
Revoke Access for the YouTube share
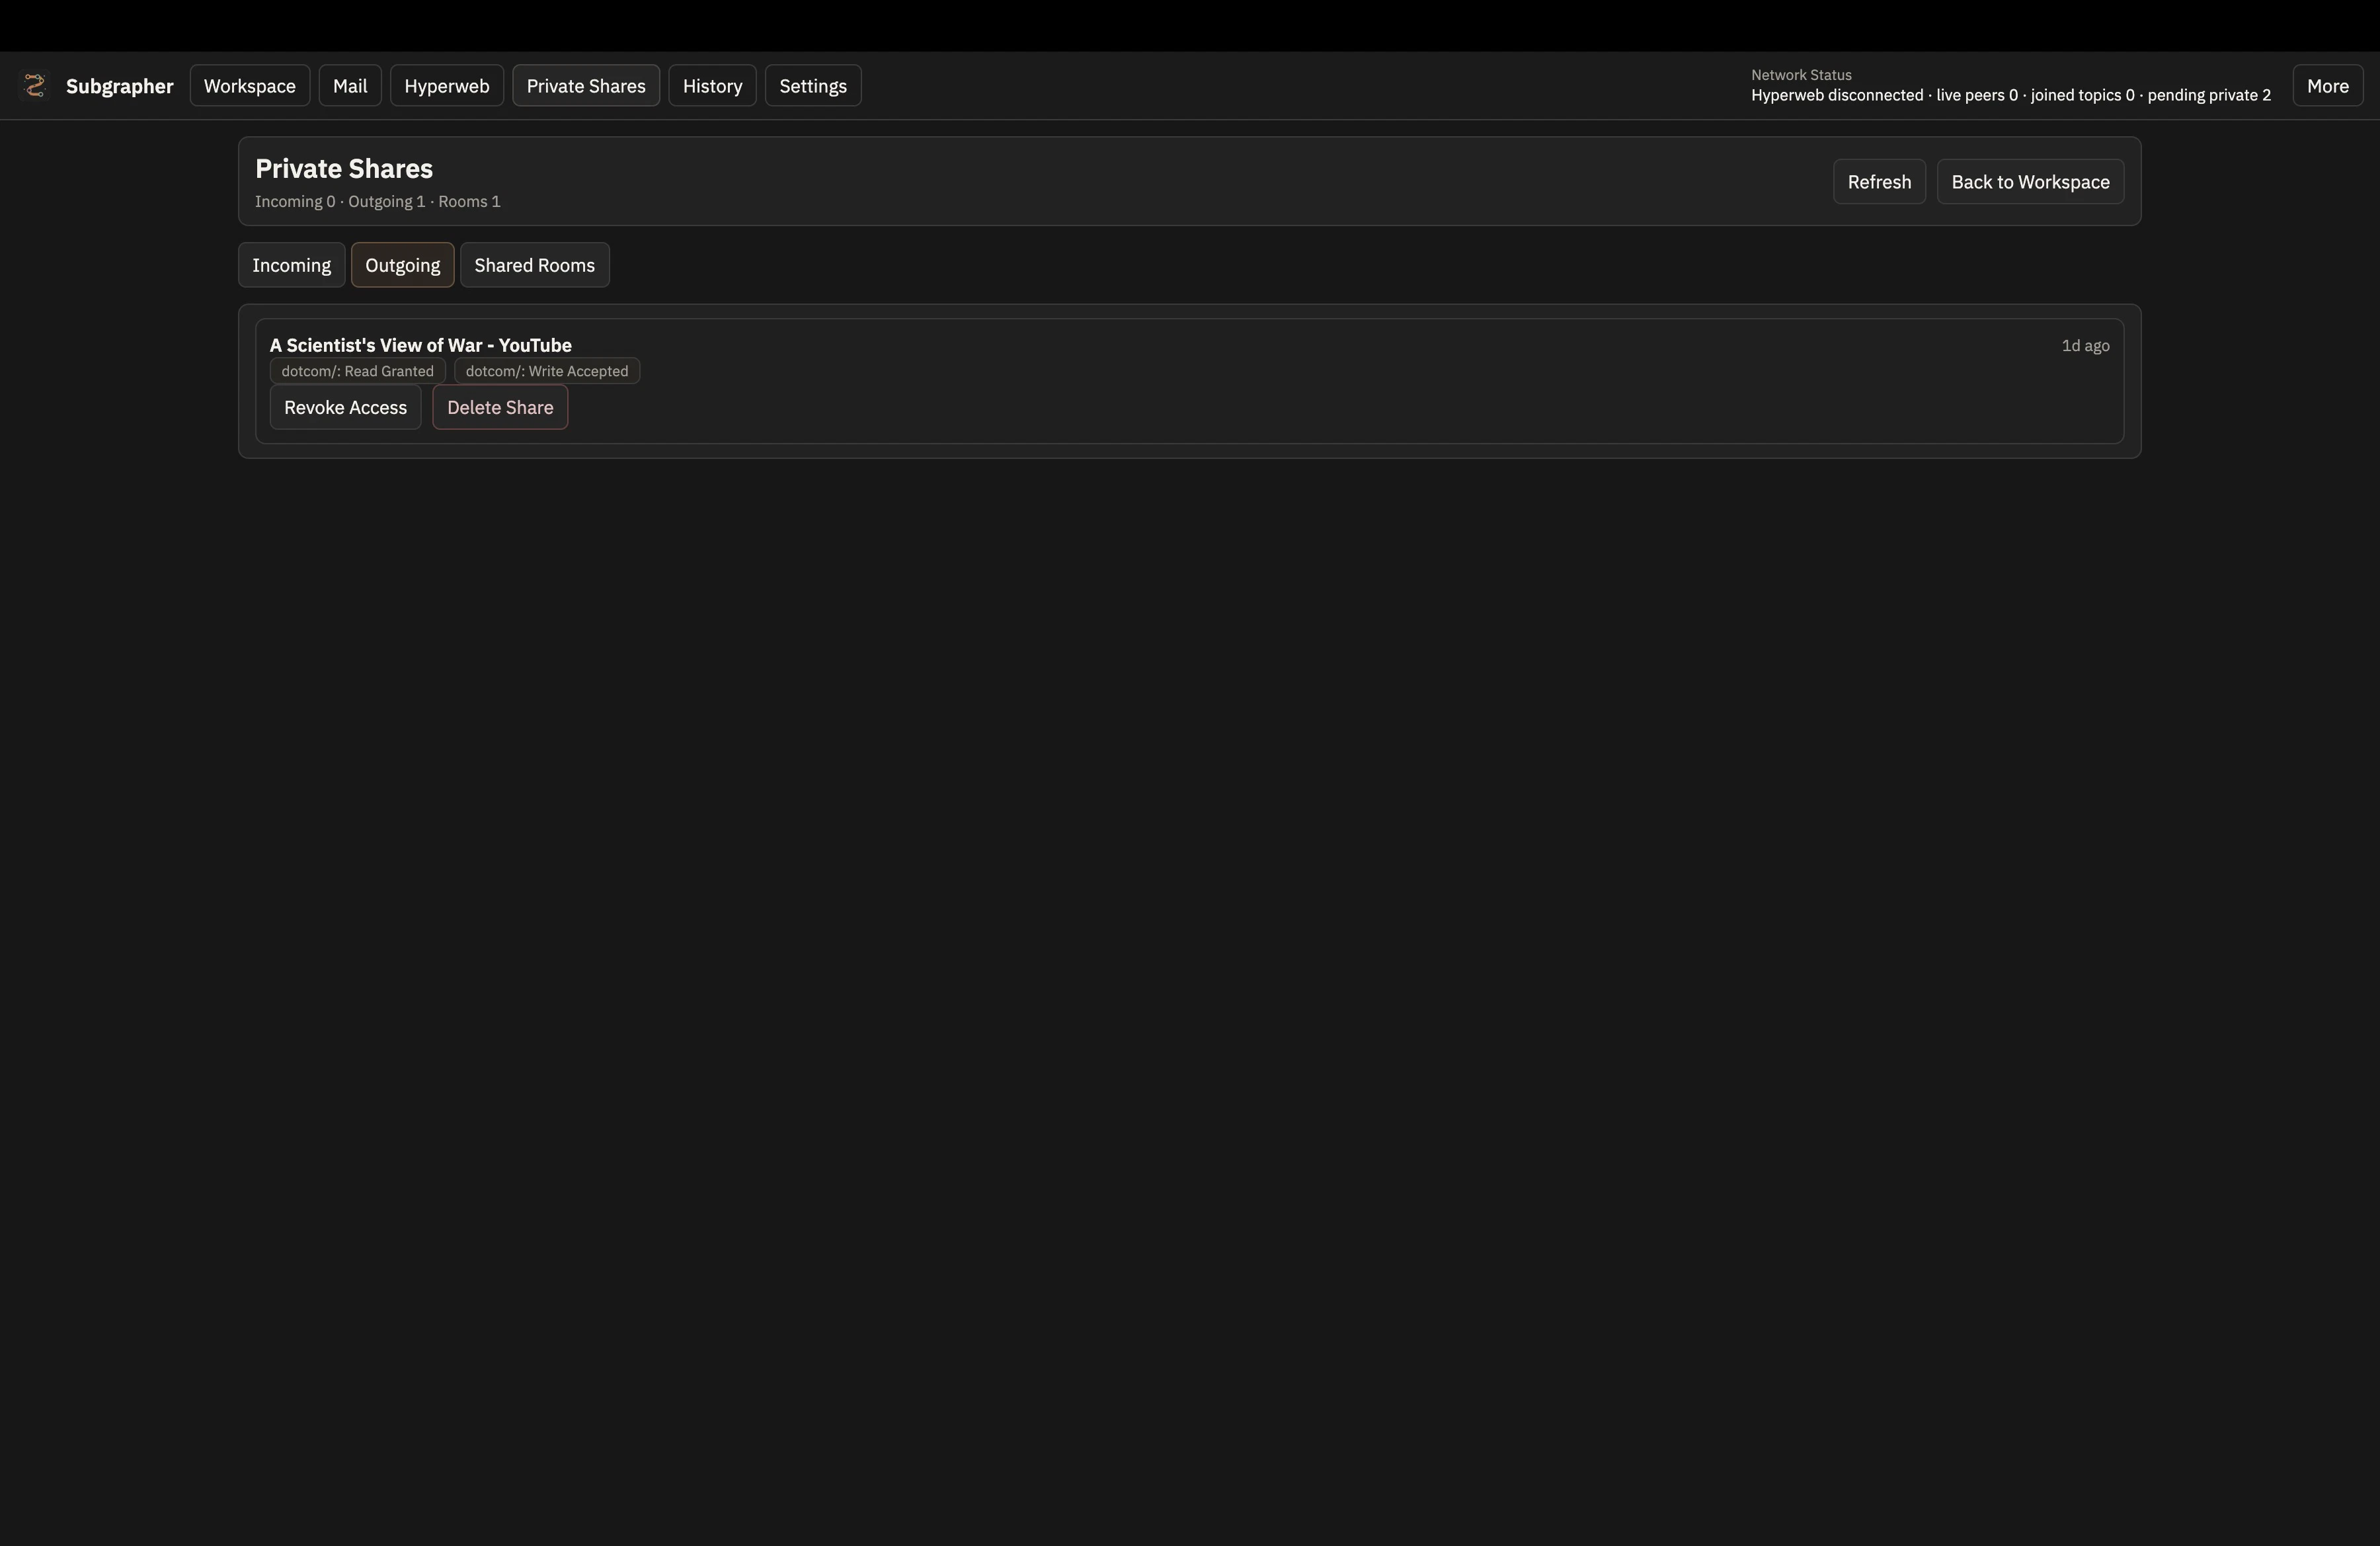tap(344, 407)
